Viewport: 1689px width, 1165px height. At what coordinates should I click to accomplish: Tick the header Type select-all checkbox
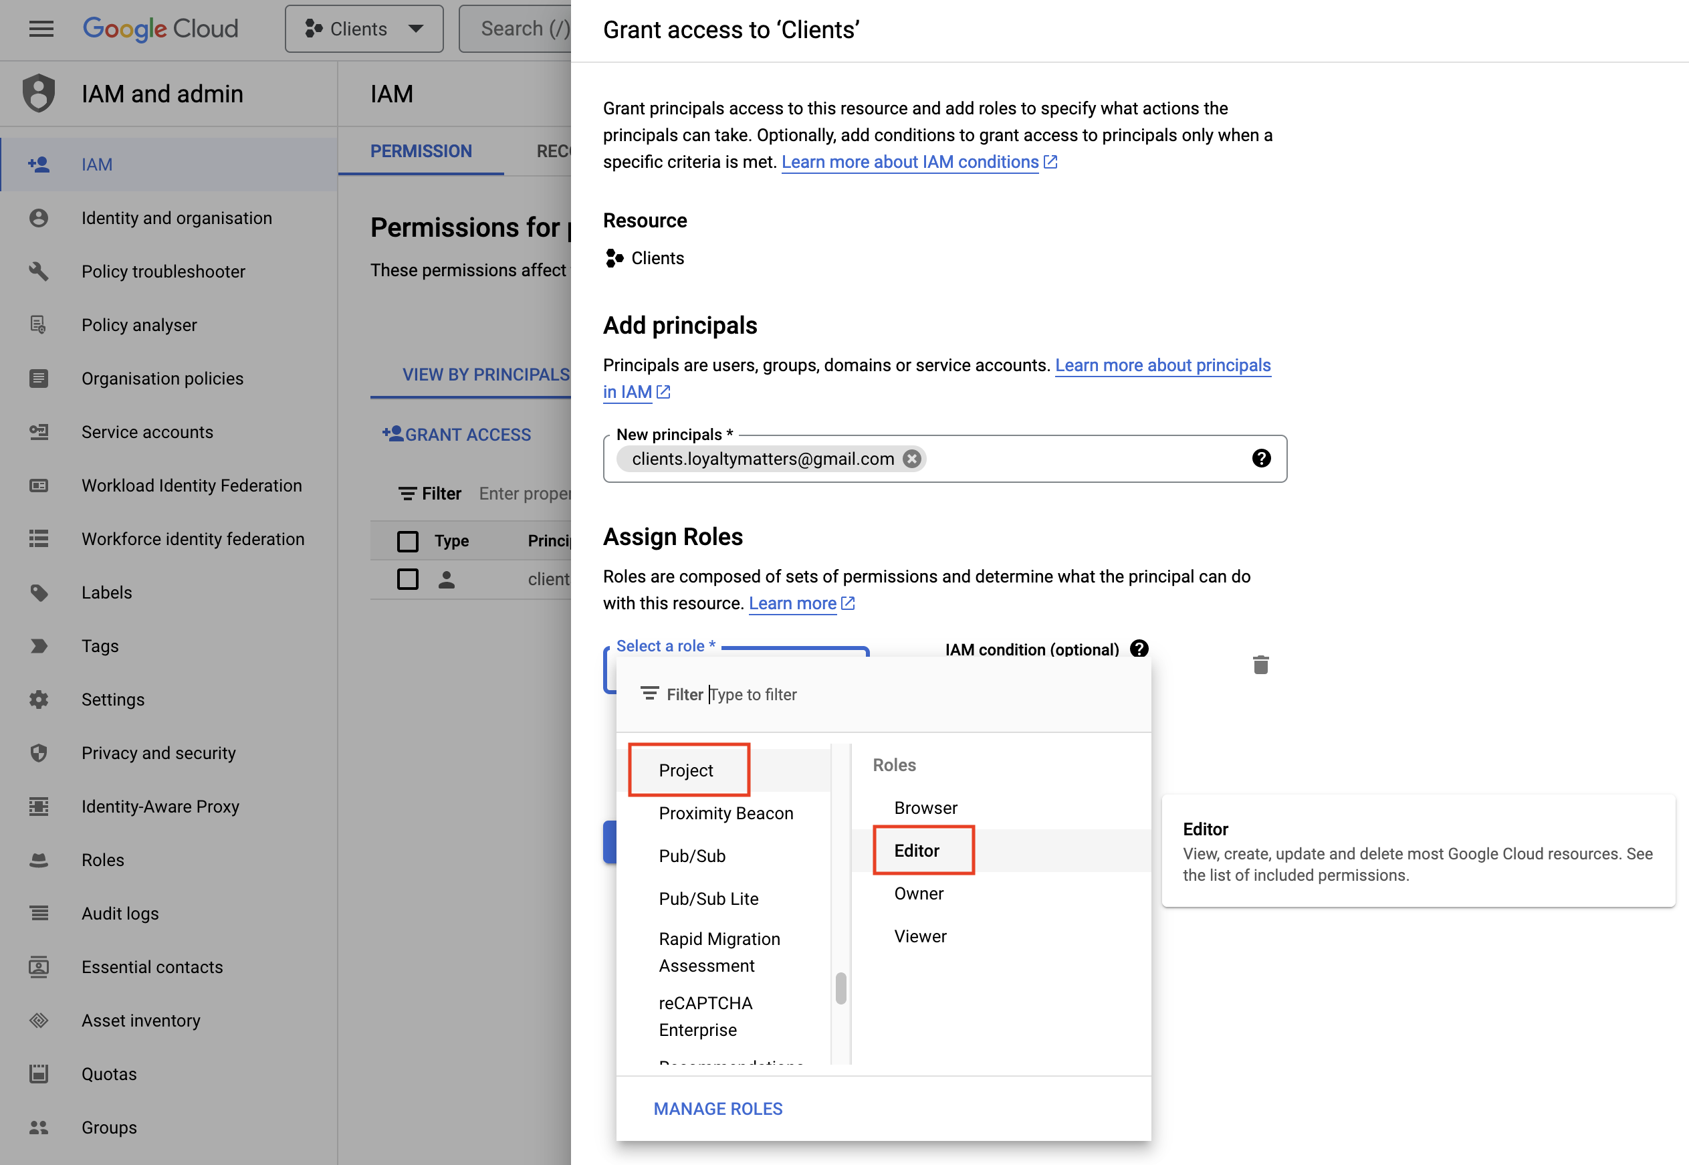point(408,541)
